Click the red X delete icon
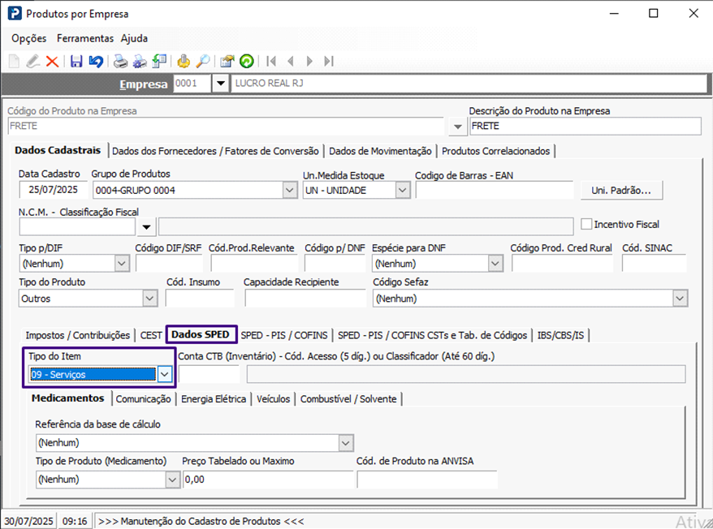The width and height of the screenshot is (713, 529). (x=52, y=61)
